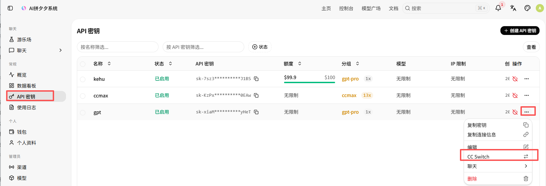The height and width of the screenshot is (186, 546).
Task: Click the 已启用 status in gpt row
Action: [x=162, y=112]
